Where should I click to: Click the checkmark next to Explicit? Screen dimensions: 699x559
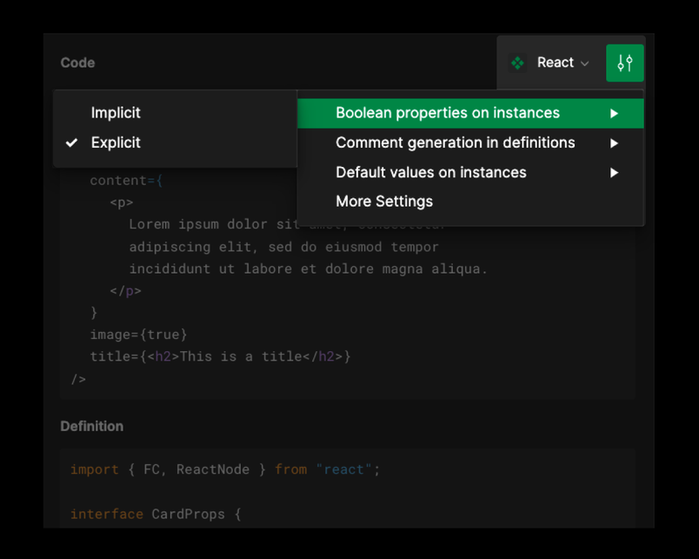[x=72, y=143]
